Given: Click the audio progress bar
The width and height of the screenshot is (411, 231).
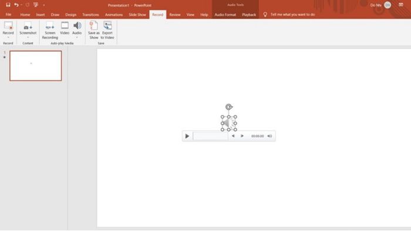Looking at the screenshot, I should (x=210, y=136).
